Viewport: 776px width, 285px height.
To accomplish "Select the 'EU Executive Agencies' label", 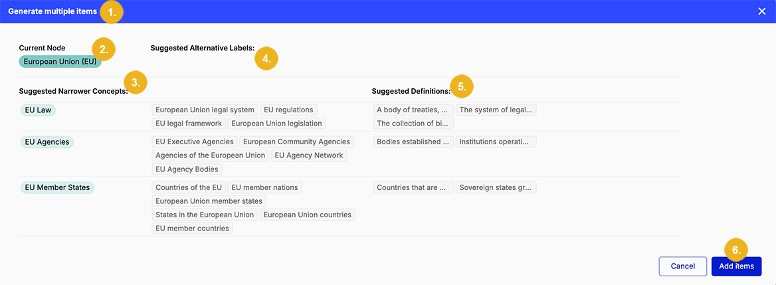I will coord(195,142).
